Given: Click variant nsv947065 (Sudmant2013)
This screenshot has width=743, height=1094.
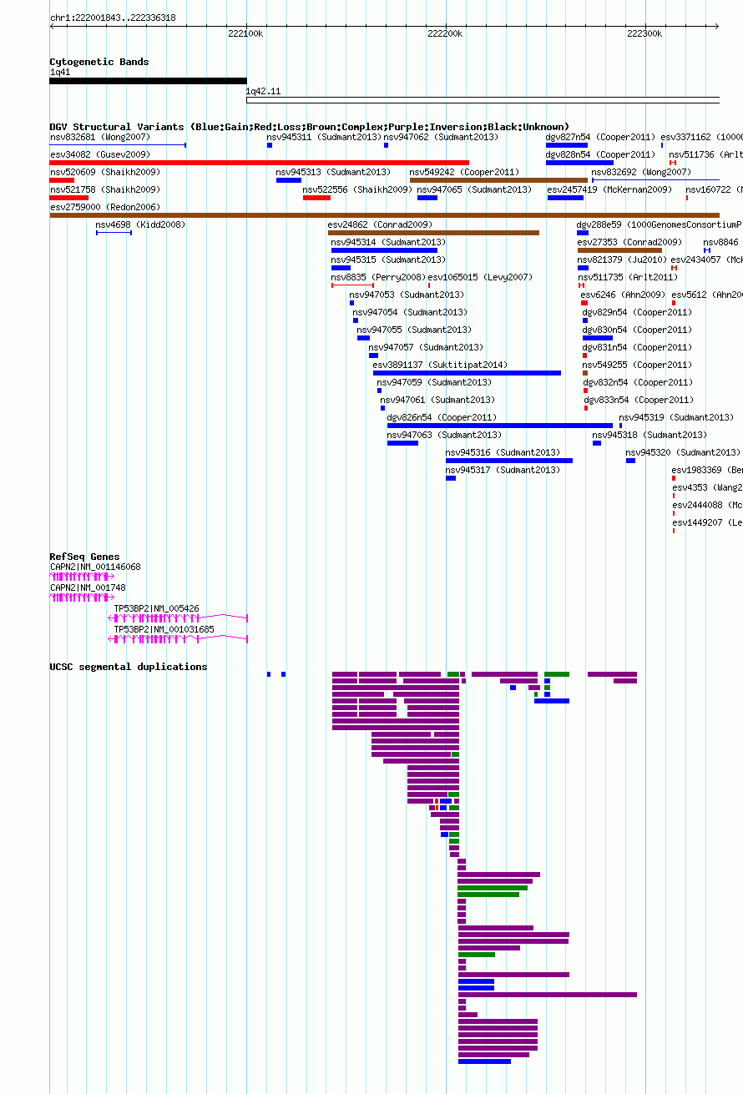Looking at the screenshot, I should click(474, 189).
